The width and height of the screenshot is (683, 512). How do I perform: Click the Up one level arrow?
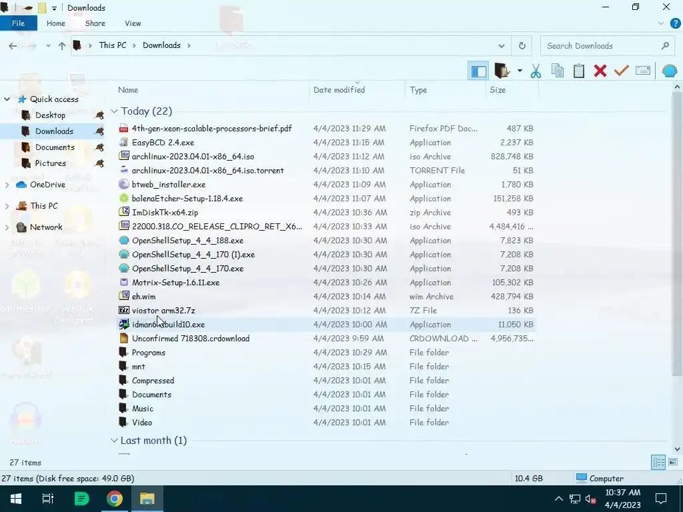[x=62, y=46]
